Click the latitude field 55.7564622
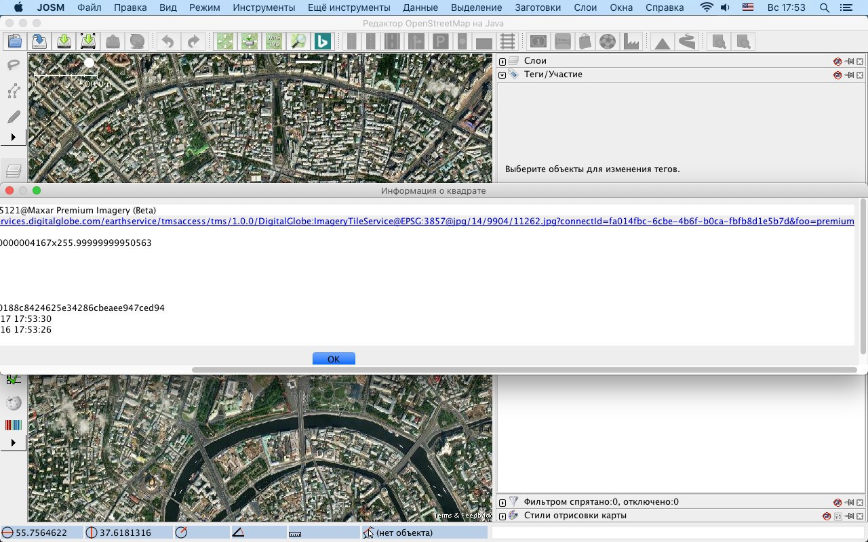 [x=42, y=533]
